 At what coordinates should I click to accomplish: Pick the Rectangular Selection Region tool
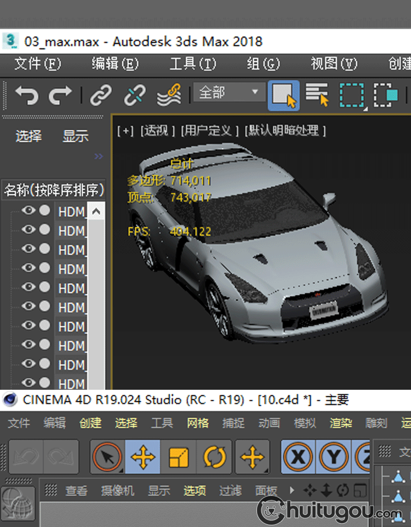coord(352,96)
